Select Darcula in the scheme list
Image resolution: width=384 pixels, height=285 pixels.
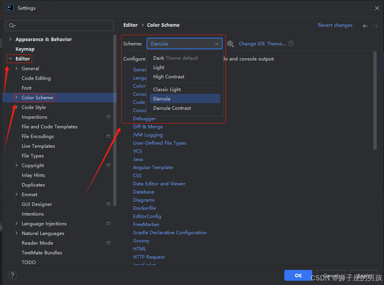(185, 98)
